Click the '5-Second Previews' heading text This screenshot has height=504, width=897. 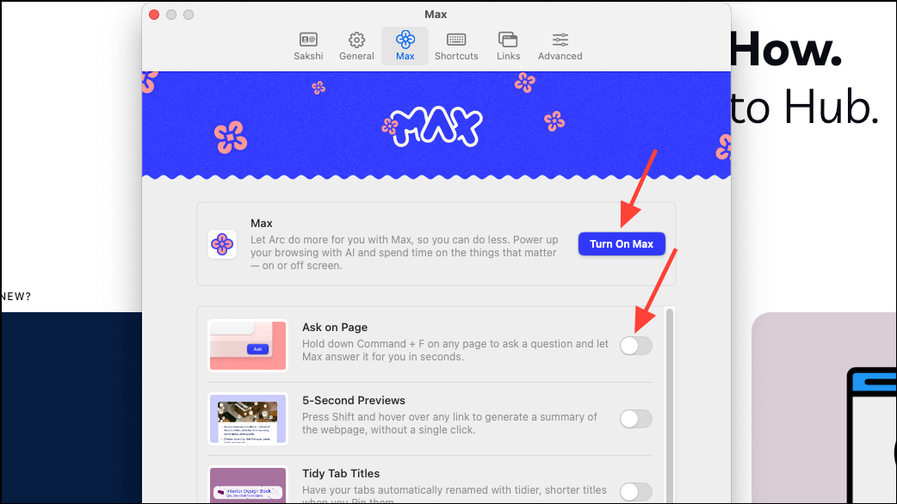click(x=354, y=401)
